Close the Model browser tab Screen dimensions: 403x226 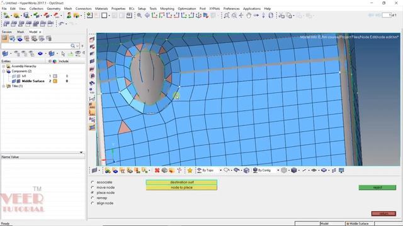pyautogui.click(x=40, y=32)
